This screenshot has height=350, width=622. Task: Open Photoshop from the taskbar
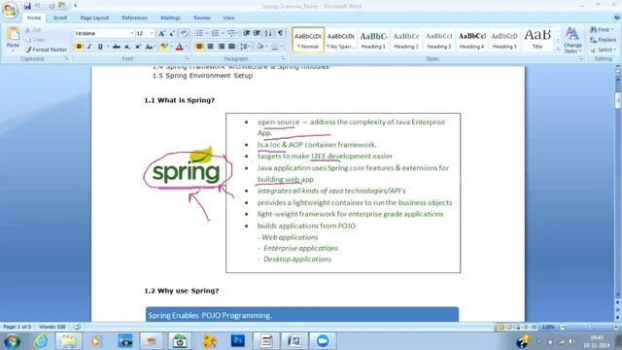coord(238,341)
